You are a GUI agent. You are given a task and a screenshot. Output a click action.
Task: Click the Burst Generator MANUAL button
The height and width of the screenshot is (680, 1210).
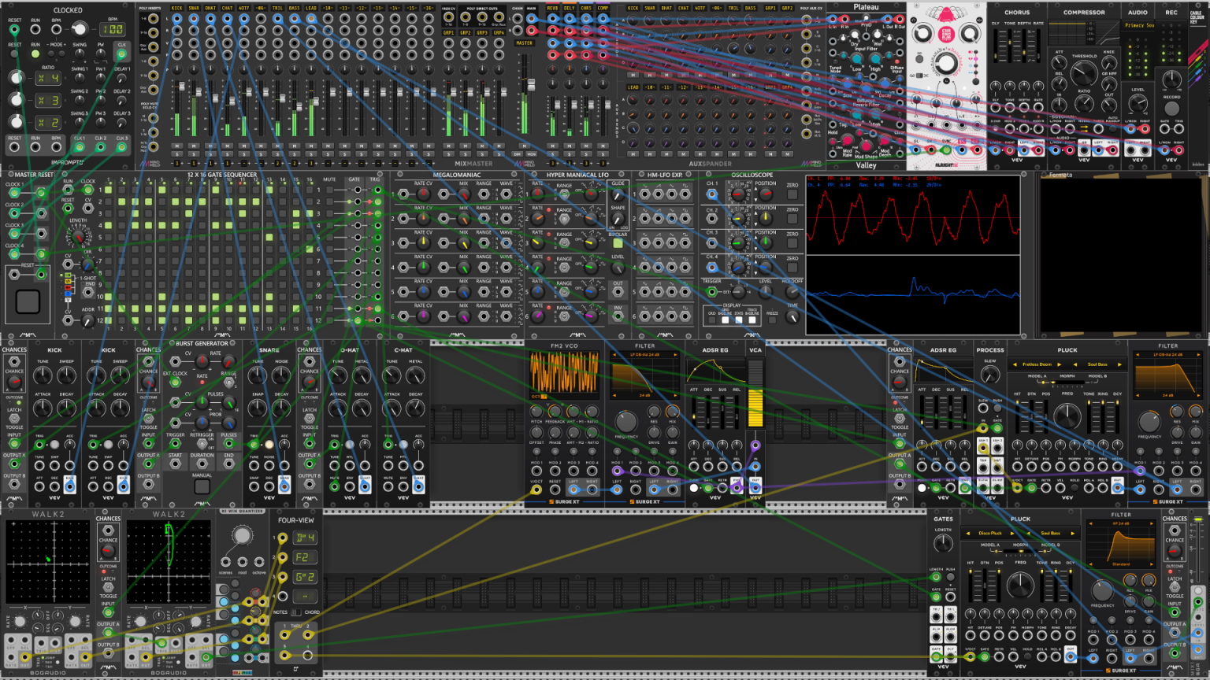coord(202,486)
